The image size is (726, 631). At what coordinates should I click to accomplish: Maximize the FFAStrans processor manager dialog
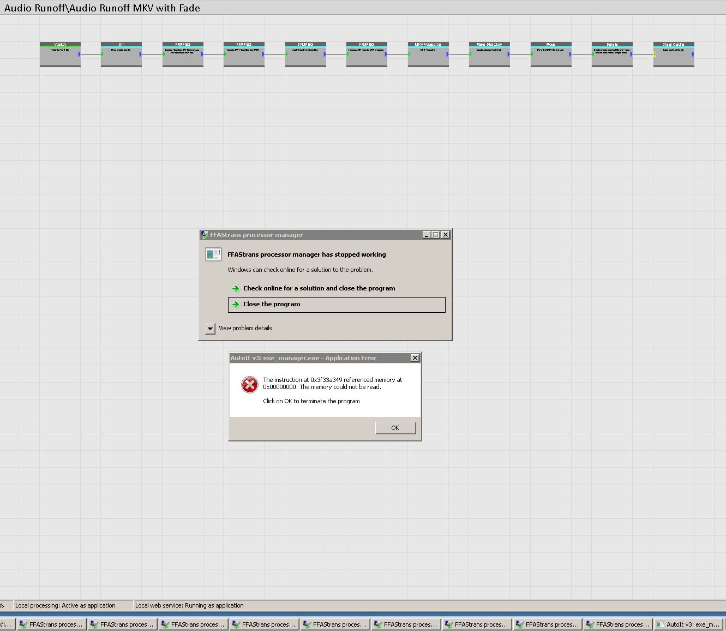[435, 235]
